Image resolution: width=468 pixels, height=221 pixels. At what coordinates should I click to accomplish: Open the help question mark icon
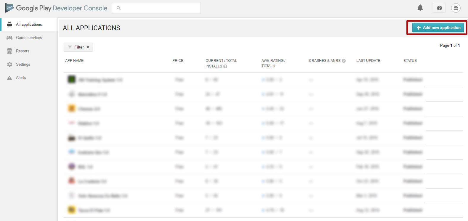(x=439, y=8)
